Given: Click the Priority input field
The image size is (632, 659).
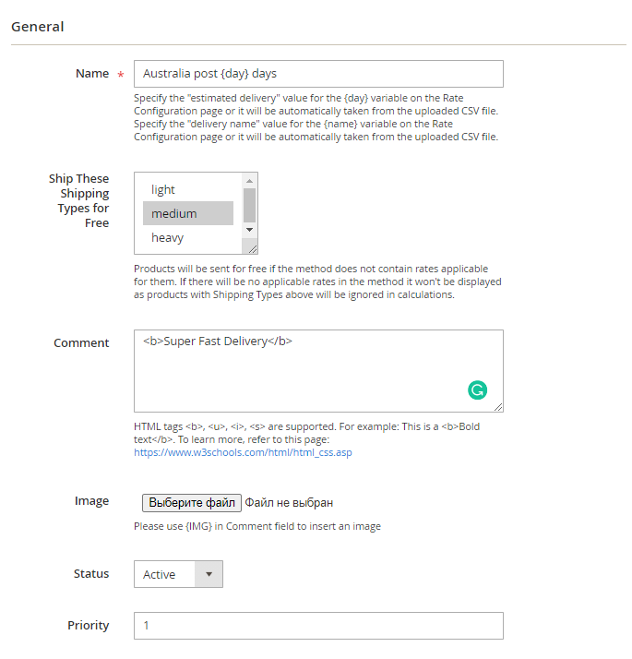Looking at the screenshot, I should 318,626.
